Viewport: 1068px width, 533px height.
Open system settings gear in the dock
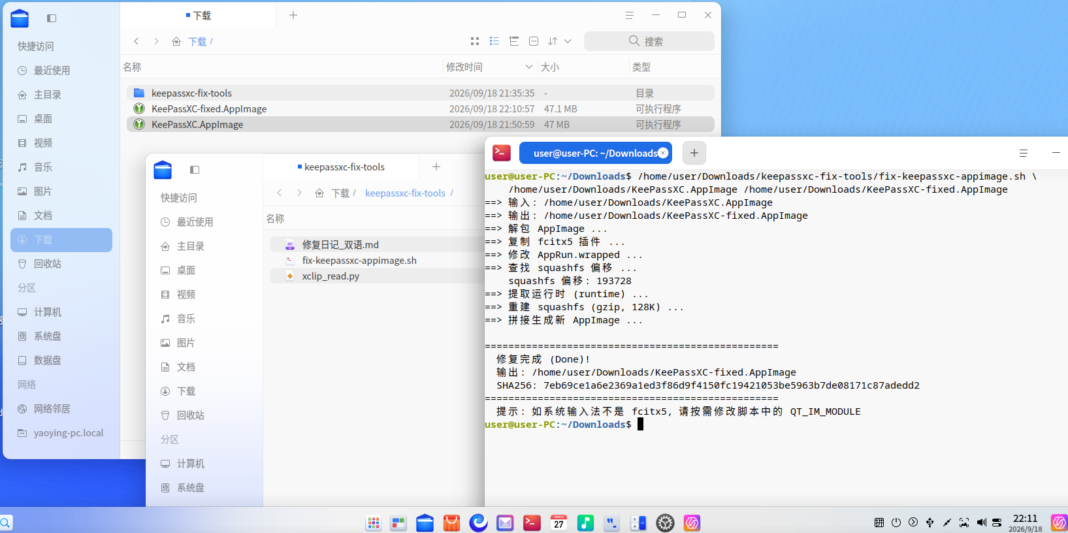pyautogui.click(x=665, y=523)
